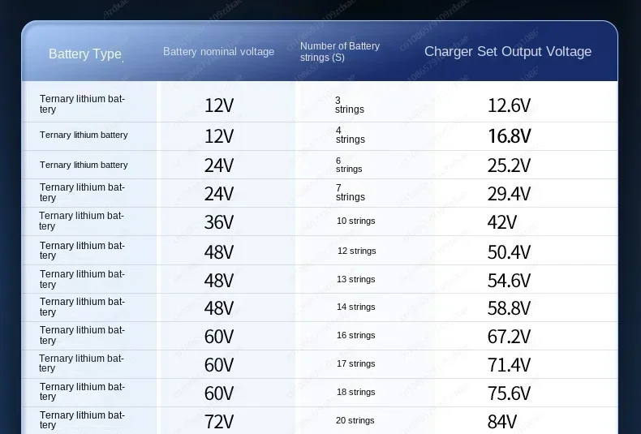Click the 18 strings entry
Image resolution: width=641 pixels, height=434 pixels.
pos(355,393)
